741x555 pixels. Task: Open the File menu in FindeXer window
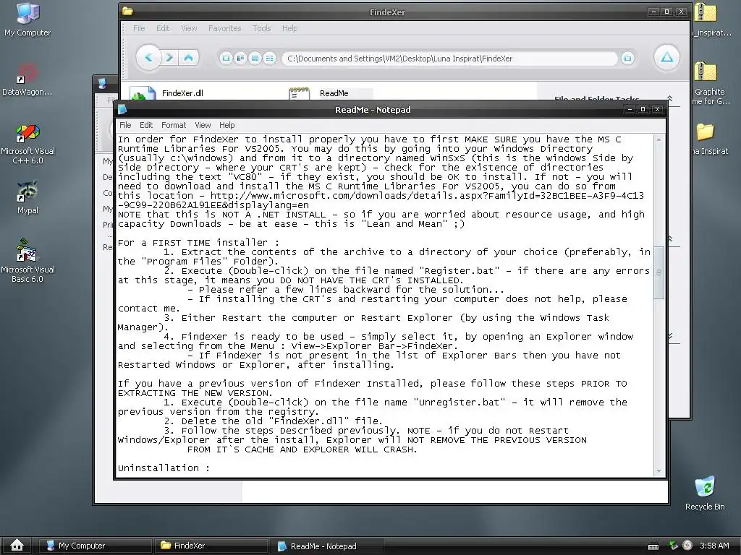[139, 28]
